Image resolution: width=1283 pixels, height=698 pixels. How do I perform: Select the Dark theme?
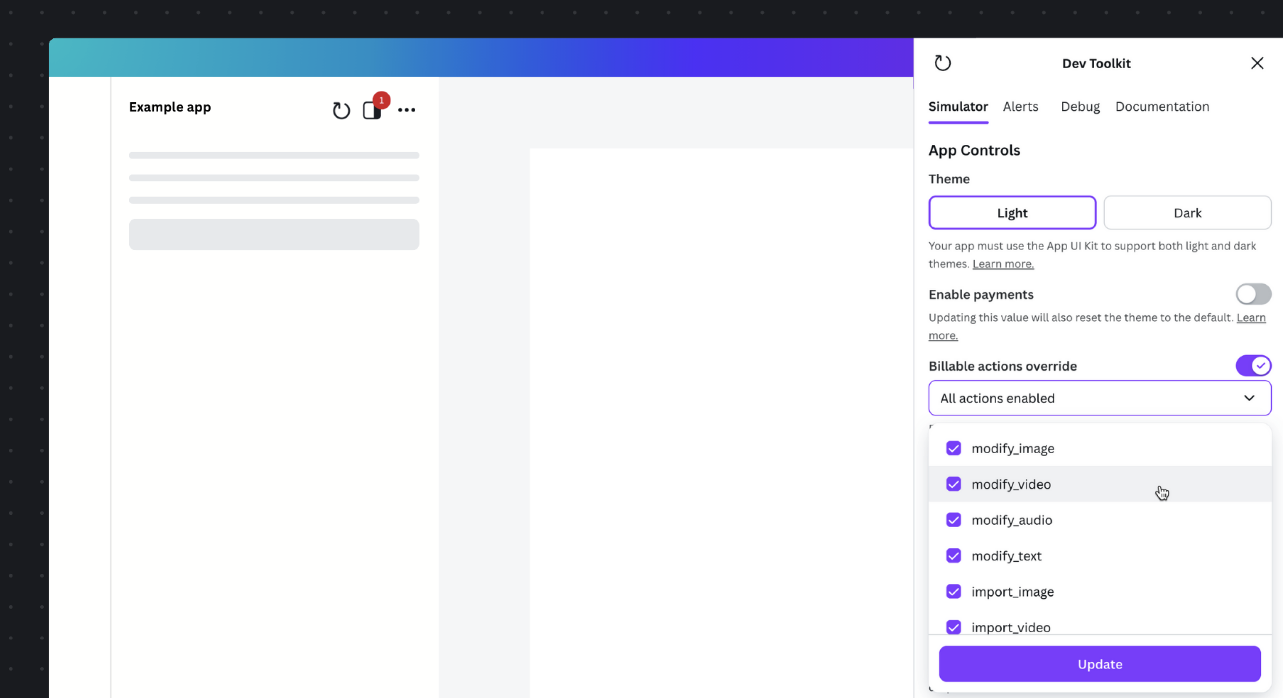click(x=1187, y=212)
